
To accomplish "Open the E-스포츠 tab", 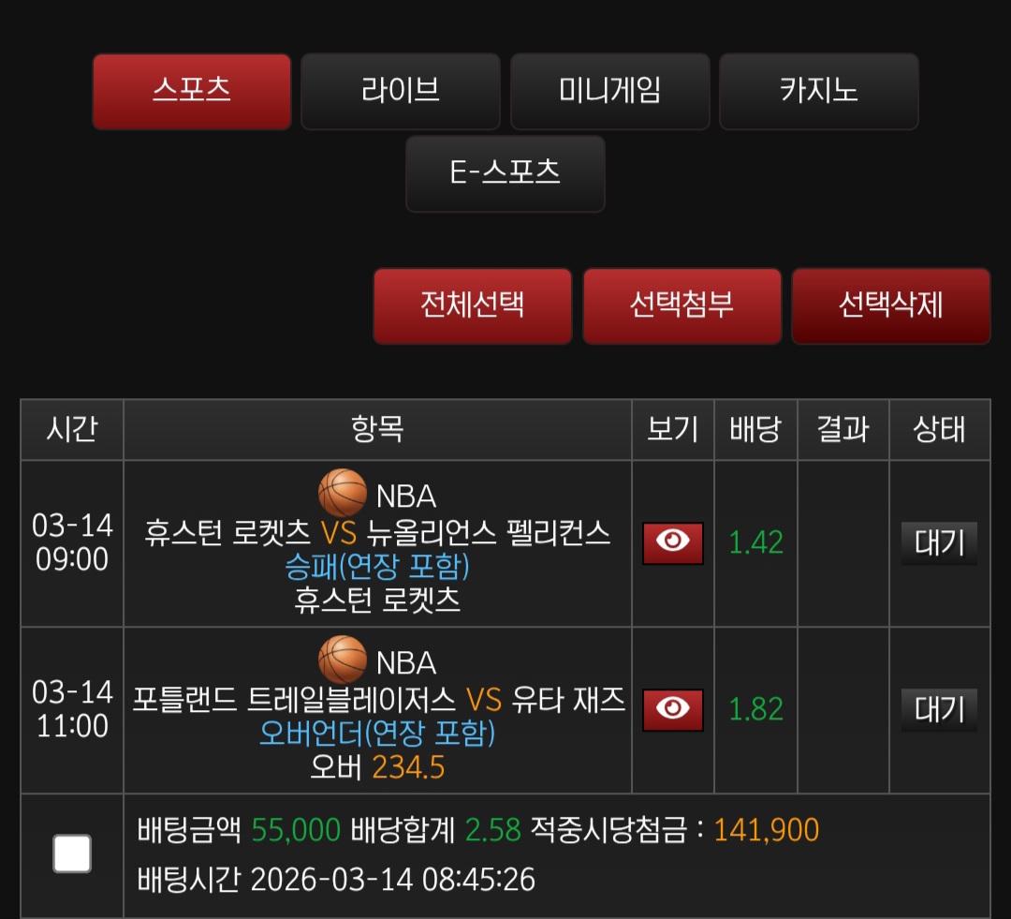I will [505, 173].
